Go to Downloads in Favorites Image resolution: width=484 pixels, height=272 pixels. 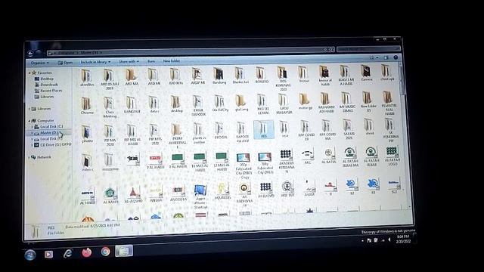tap(47, 85)
